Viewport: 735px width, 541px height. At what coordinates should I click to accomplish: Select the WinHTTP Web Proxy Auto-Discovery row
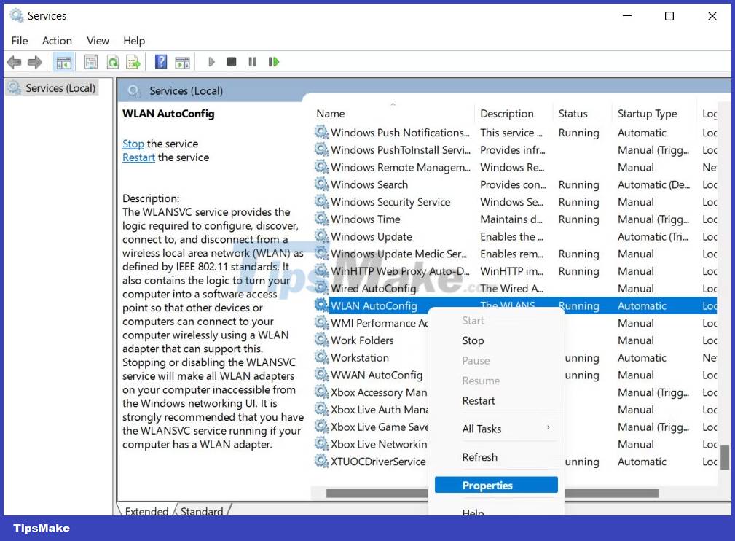514,271
